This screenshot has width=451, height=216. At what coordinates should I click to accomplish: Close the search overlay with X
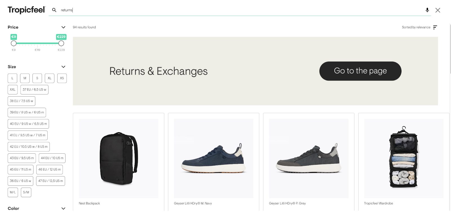pos(438,10)
